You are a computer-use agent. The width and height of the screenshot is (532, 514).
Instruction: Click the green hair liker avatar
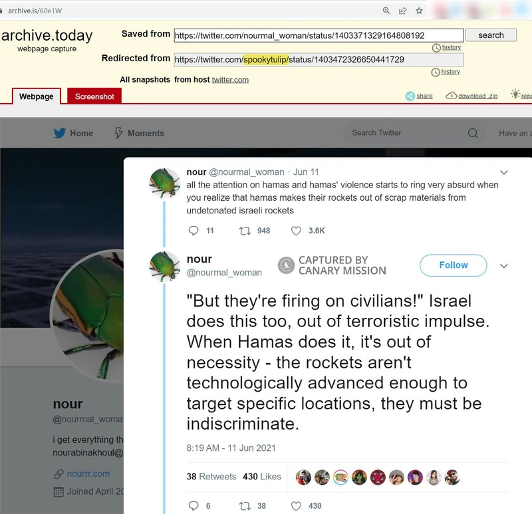pyautogui.click(x=359, y=477)
